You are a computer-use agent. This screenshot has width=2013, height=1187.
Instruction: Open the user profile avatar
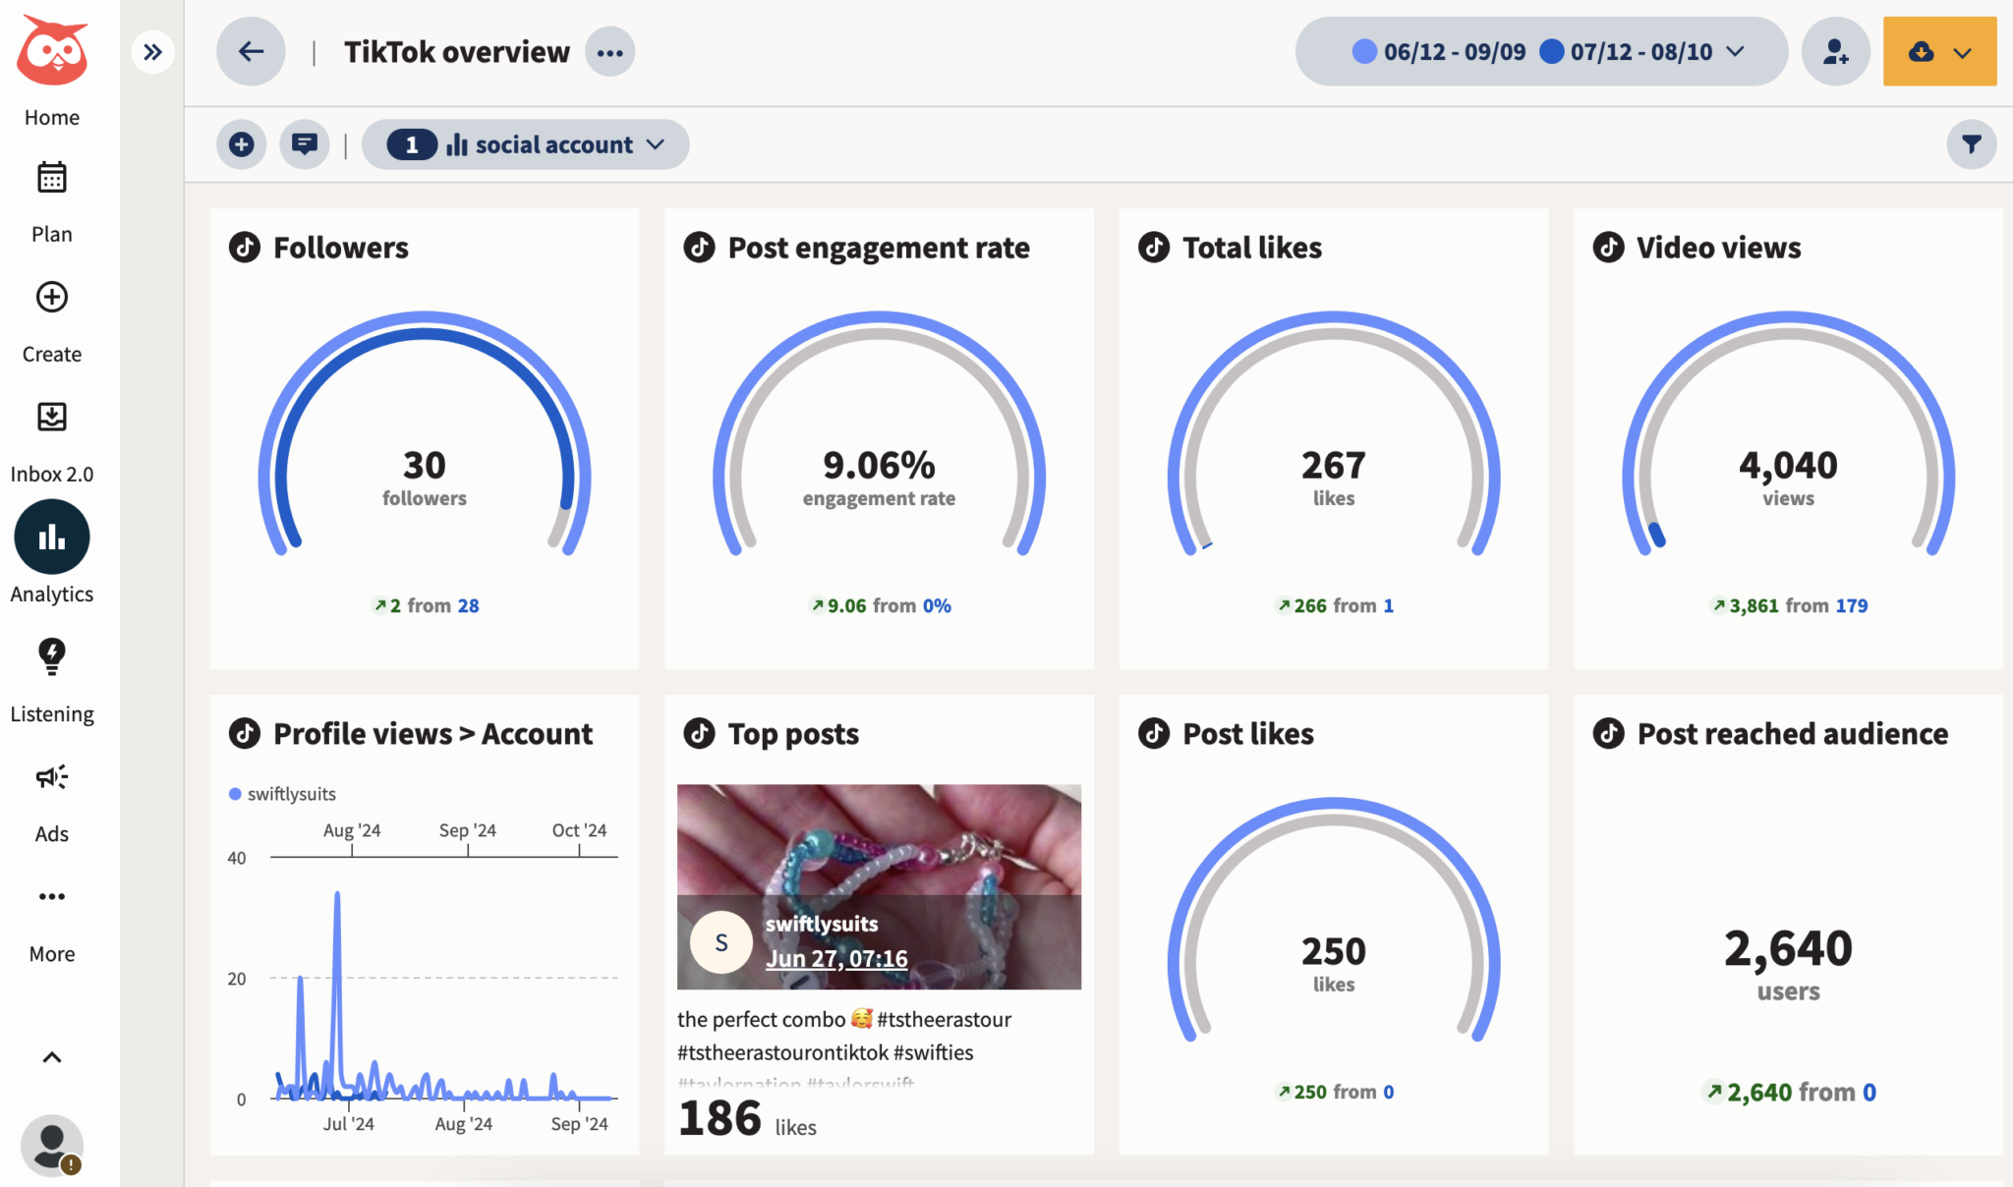coord(52,1146)
